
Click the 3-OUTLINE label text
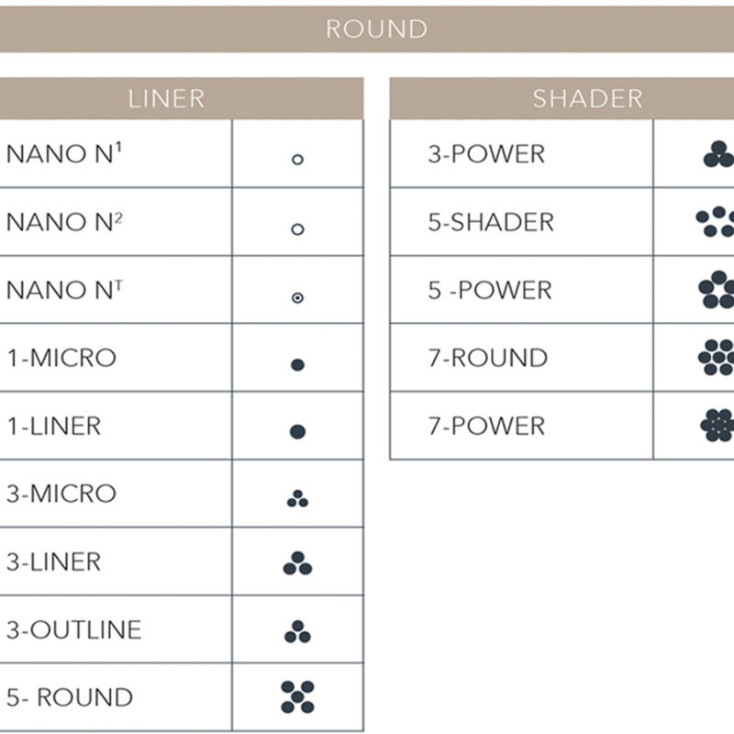[74, 630]
